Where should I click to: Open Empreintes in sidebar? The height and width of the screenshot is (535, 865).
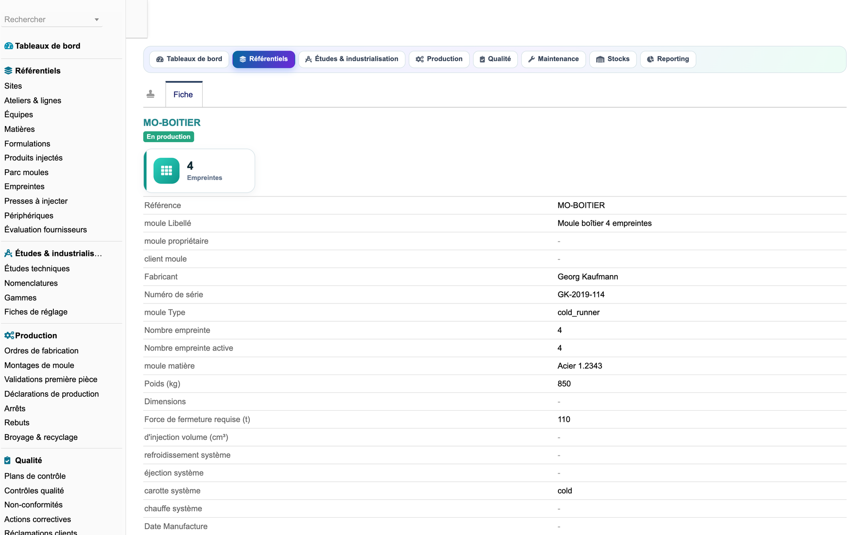pyautogui.click(x=24, y=187)
